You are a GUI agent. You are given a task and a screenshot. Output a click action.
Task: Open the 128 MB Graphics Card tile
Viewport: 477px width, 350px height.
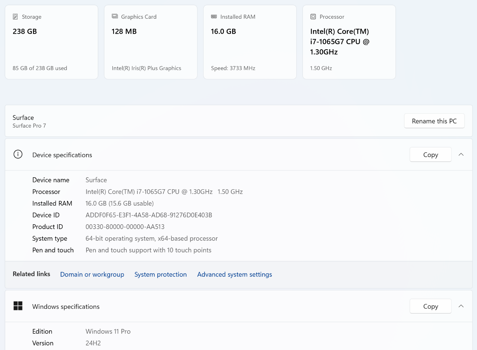point(151,42)
